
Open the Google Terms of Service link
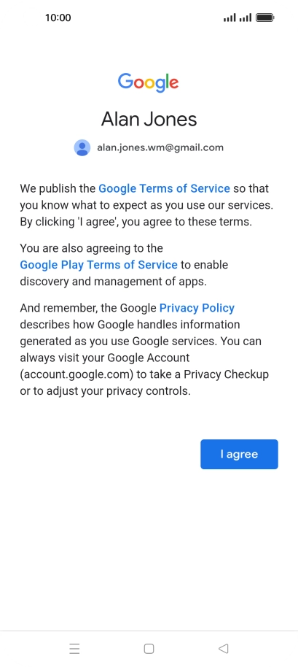(164, 188)
